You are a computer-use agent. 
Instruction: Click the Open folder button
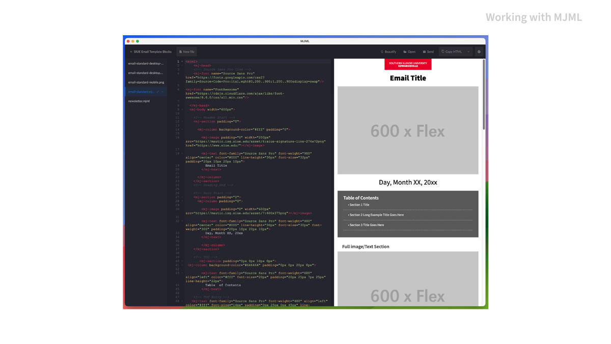click(x=409, y=51)
